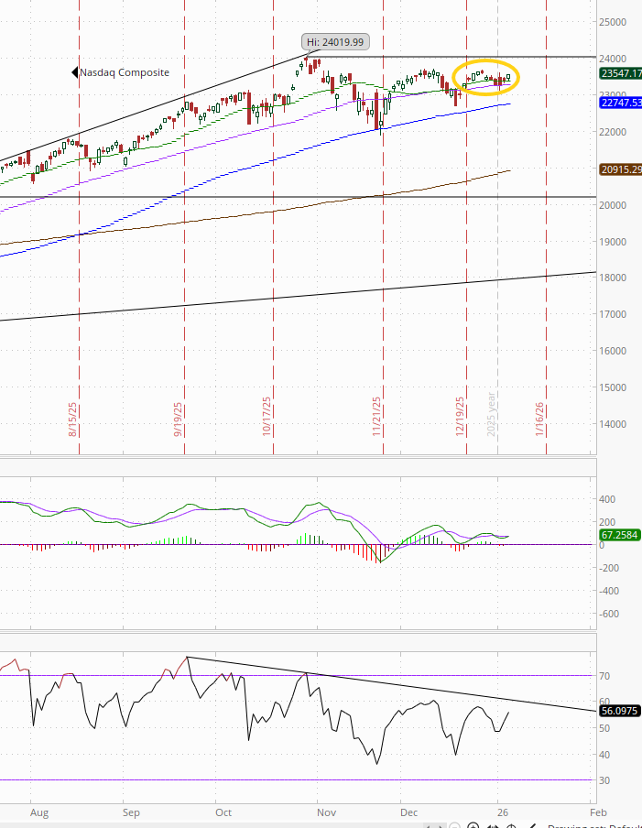The width and height of the screenshot is (642, 828).
Task: Click -600 on the MACD axis
Action: coord(609,615)
